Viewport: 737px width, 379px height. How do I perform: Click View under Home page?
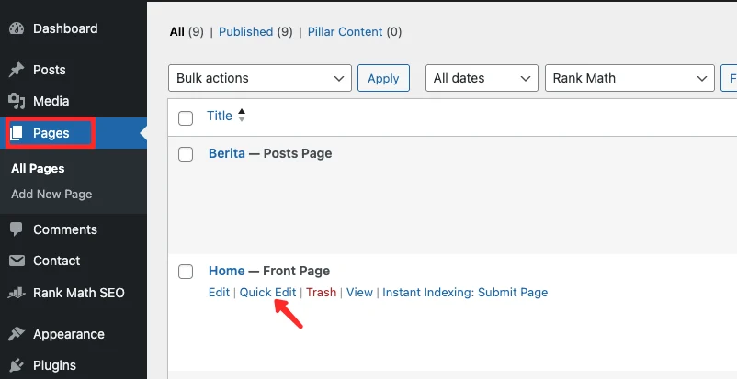tap(359, 292)
